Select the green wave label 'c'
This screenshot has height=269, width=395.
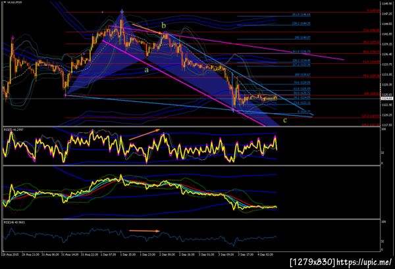[285, 120]
